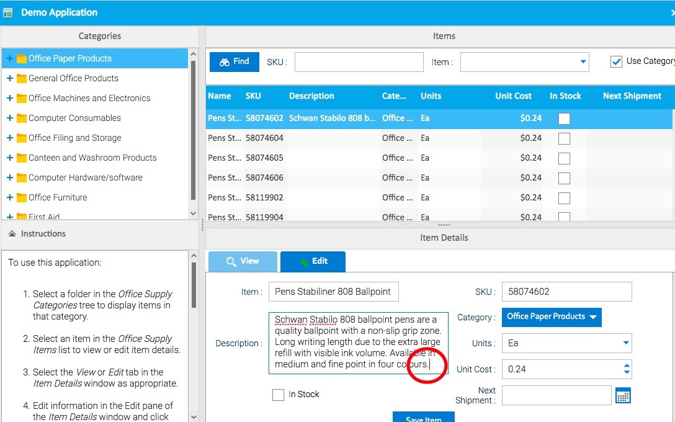Click the Demo Application title bar icon
675x422 pixels.
[x=8, y=12]
